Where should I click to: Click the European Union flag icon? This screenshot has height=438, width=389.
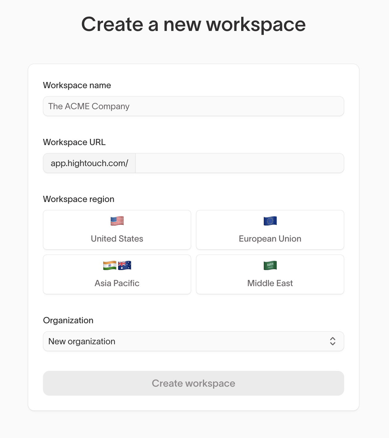pyautogui.click(x=270, y=221)
